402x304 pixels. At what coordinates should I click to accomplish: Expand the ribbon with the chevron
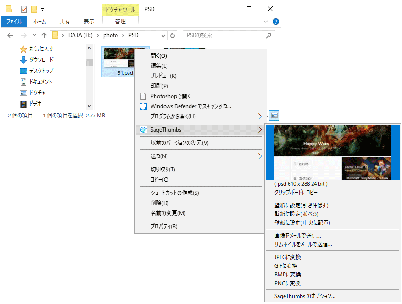click(266, 22)
